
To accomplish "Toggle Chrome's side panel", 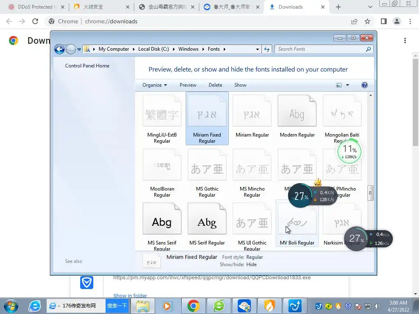I will click(x=384, y=21).
